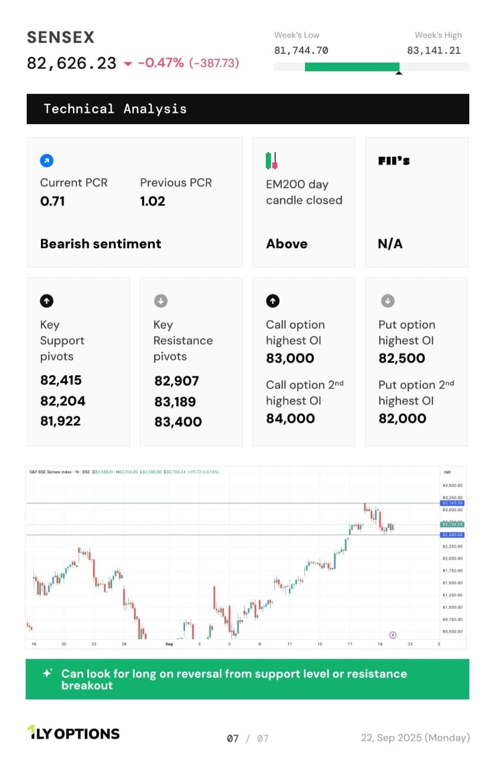This screenshot has width=496, height=760.
Task: Click the purple lightning icon on the chart
Action: (x=392, y=635)
